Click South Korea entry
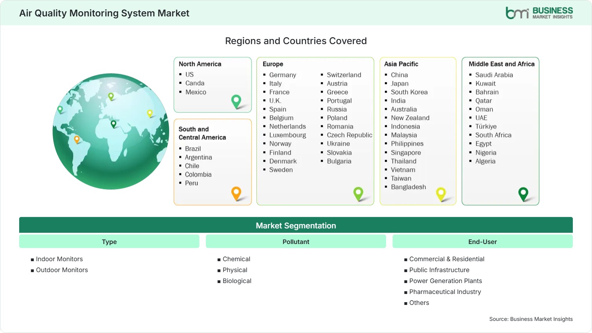This screenshot has width=592, height=333. pos(409,92)
